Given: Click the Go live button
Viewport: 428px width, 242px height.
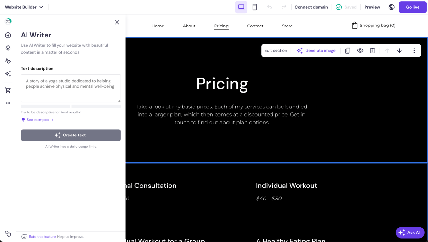Looking at the screenshot, I should (413, 7).
